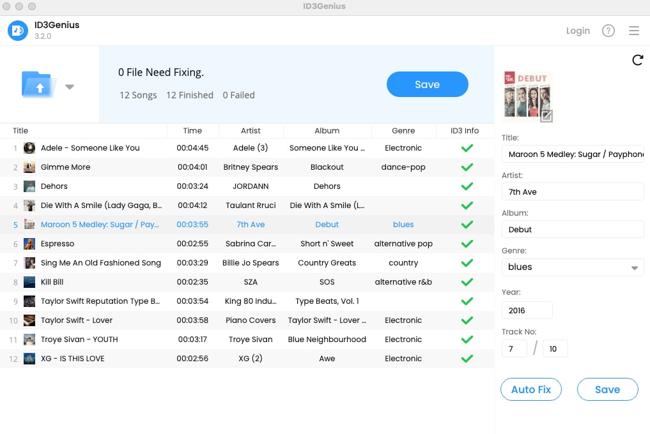
Task: Click the Espresso cover thumbnail
Action: pos(29,244)
